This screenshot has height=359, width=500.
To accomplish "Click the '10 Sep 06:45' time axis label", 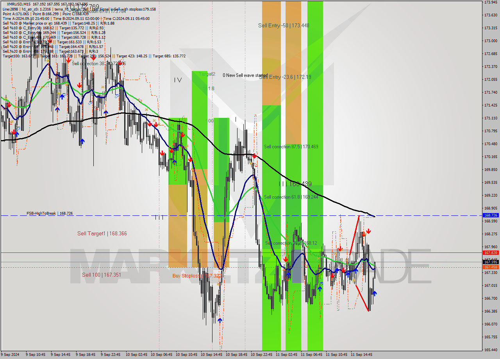I will pyautogui.click(x=161, y=355).
